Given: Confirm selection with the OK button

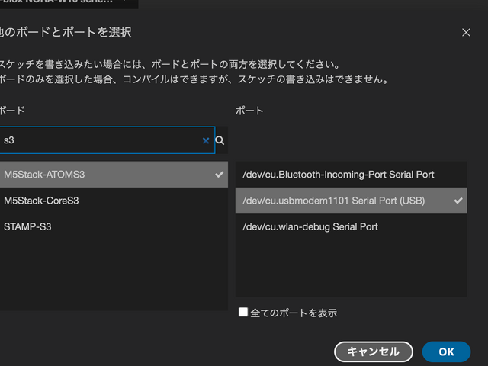Looking at the screenshot, I should coord(446,352).
